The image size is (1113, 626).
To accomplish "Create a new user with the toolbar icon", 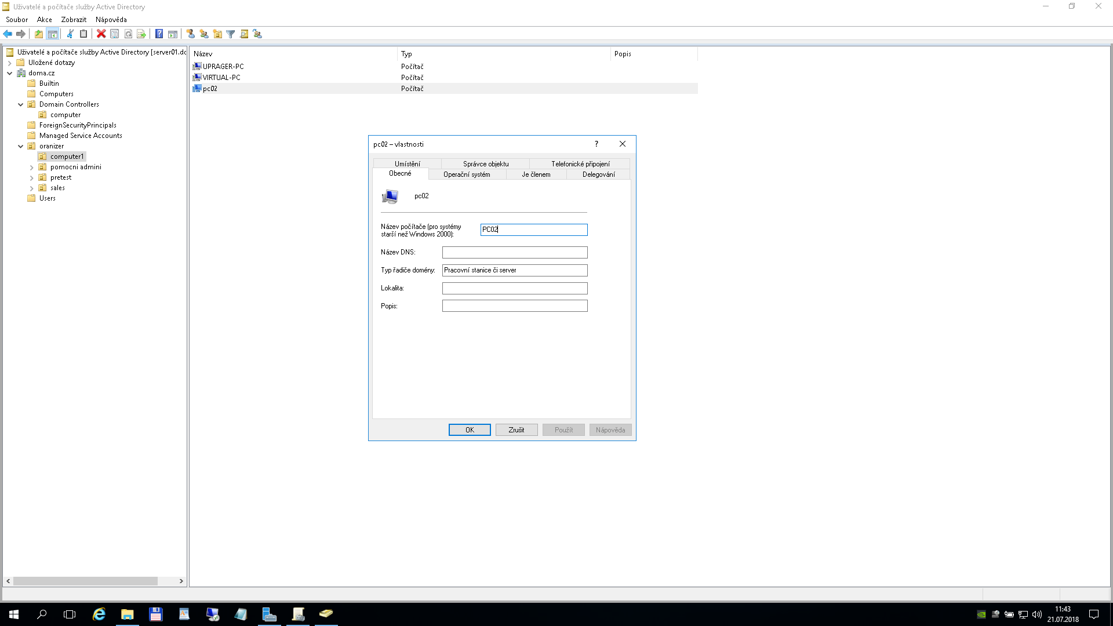I will [191, 34].
